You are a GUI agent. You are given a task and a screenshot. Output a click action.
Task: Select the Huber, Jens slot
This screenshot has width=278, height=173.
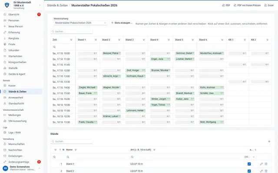coord(185,99)
